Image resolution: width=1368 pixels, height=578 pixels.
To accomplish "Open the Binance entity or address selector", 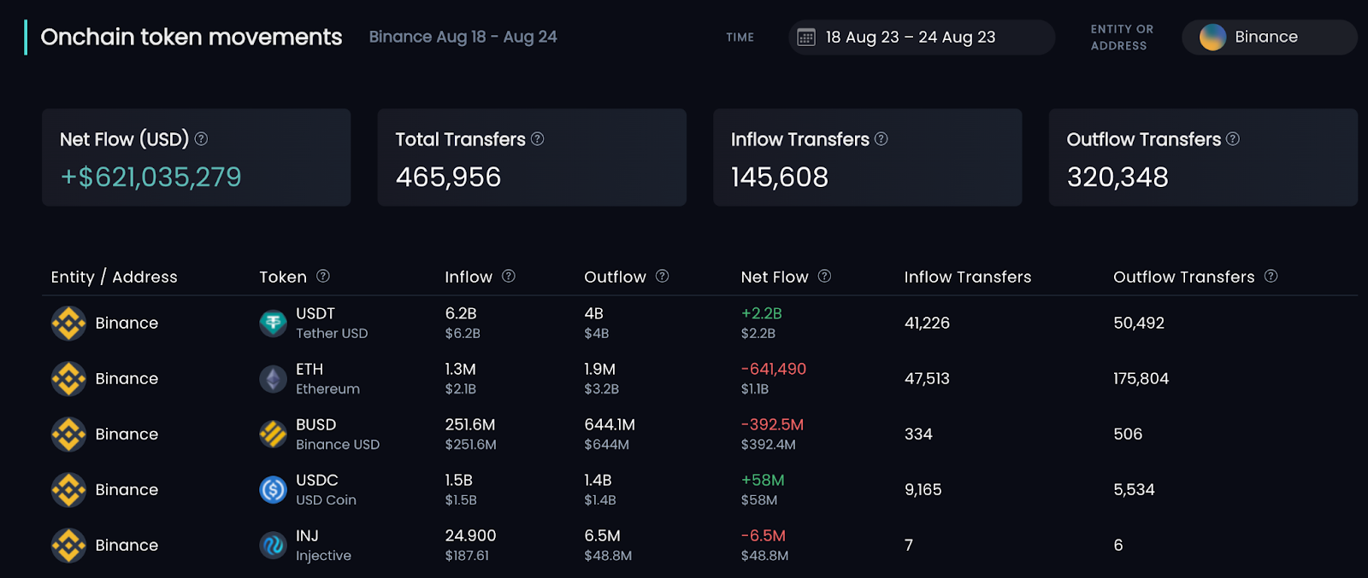I will 1269,38.
